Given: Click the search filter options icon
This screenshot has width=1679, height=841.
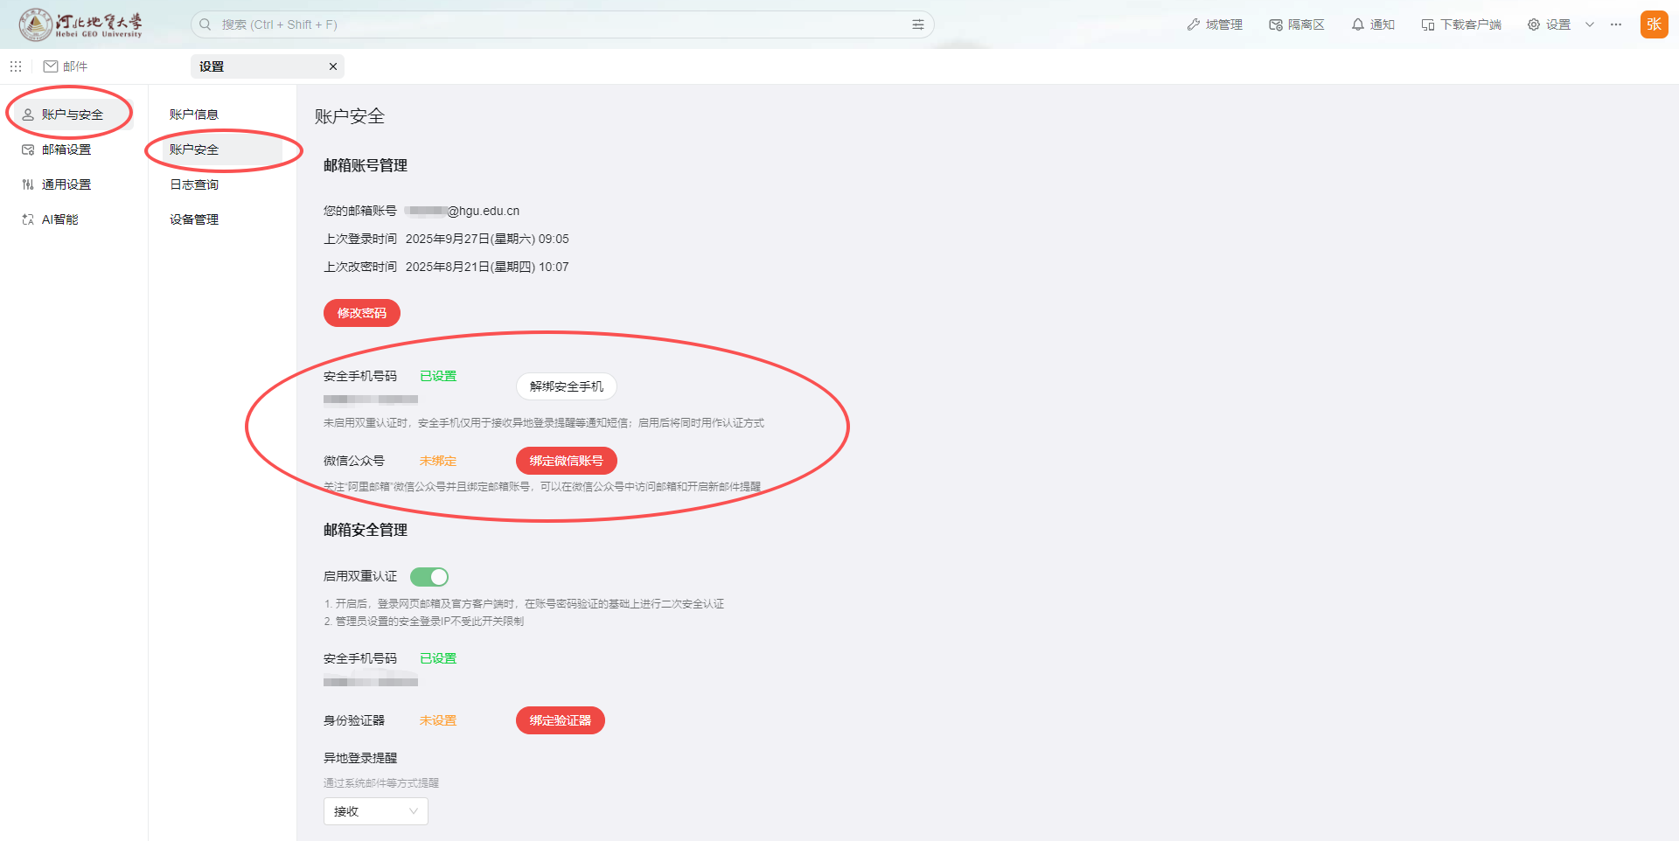Looking at the screenshot, I should pyautogui.click(x=918, y=24).
